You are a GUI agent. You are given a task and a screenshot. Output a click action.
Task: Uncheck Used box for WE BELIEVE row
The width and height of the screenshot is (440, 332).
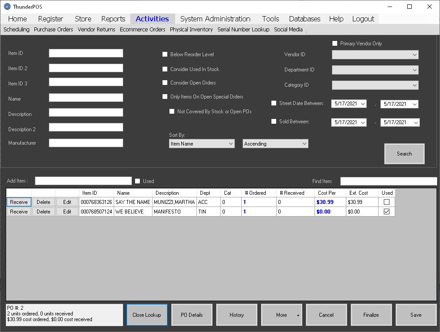coord(386,211)
